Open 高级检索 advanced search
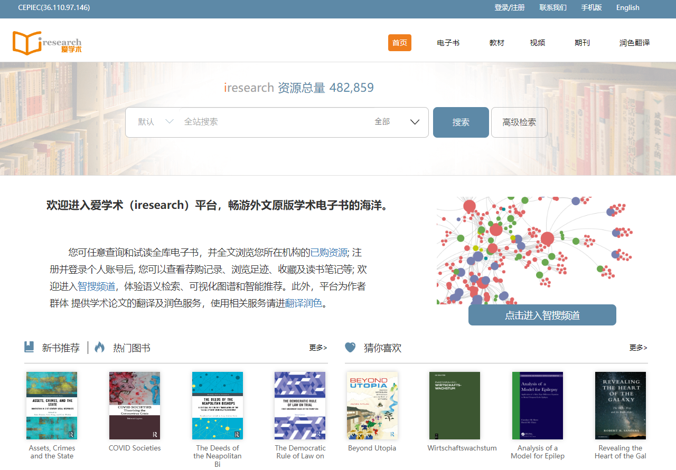 click(519, 122)
